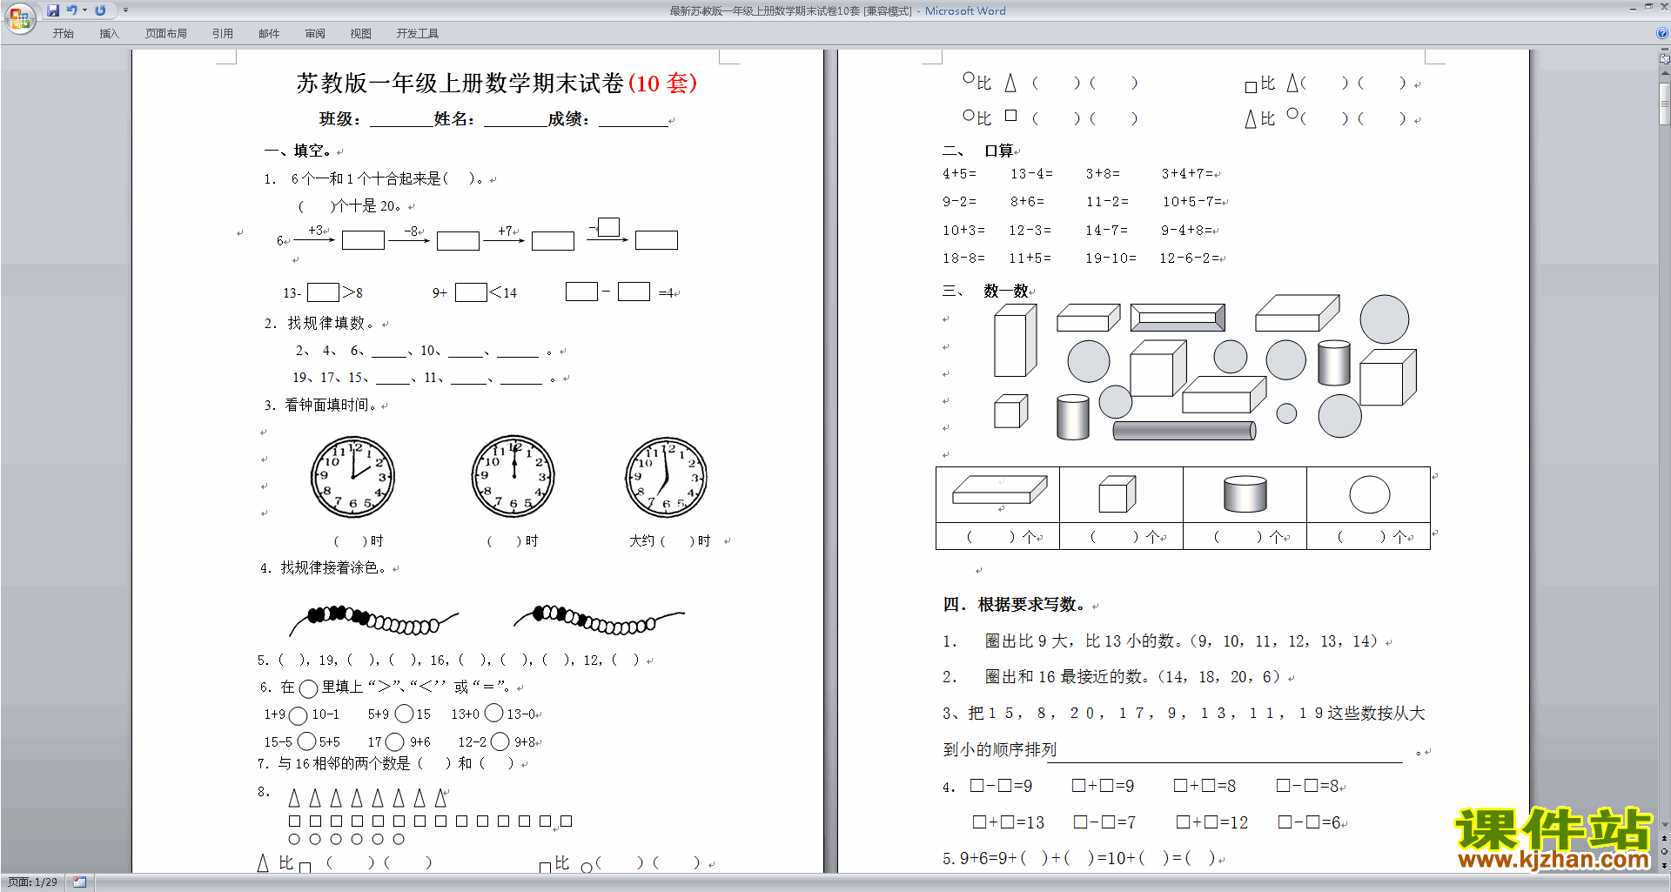Open Select Browse Object button
This screenshot has height=892, width=1671.
coord(1665,851)
